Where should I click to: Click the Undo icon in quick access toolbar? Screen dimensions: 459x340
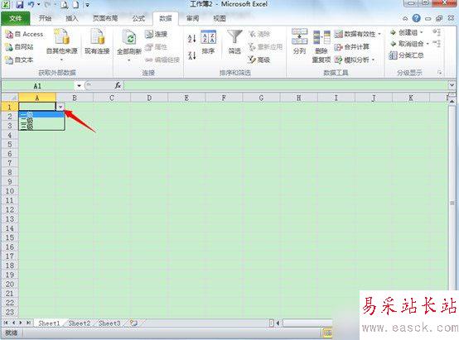point(31,4)
